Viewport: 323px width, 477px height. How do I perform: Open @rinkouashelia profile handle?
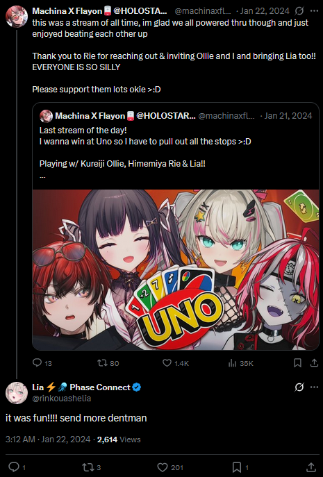click(x=62, y=399)
